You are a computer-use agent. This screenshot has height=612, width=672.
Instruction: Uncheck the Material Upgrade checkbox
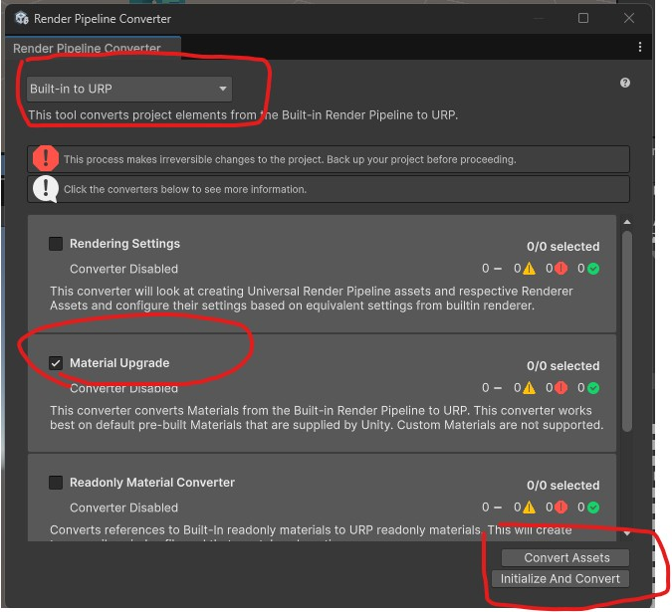pyautogui.click(x=56, y=363)
